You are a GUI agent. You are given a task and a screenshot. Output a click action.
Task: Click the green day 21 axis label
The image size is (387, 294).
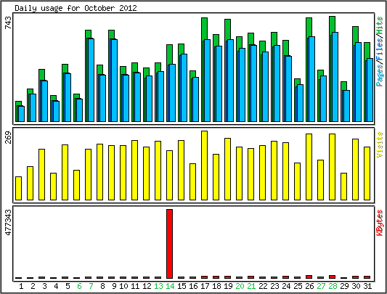click(x=251, y=286)
